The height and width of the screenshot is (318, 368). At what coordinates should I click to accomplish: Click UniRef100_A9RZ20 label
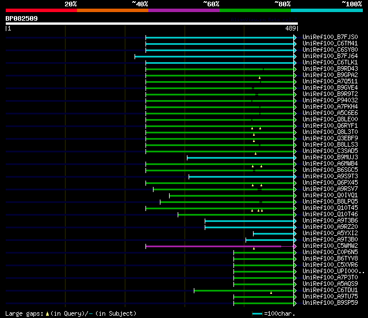coord(330,227)
